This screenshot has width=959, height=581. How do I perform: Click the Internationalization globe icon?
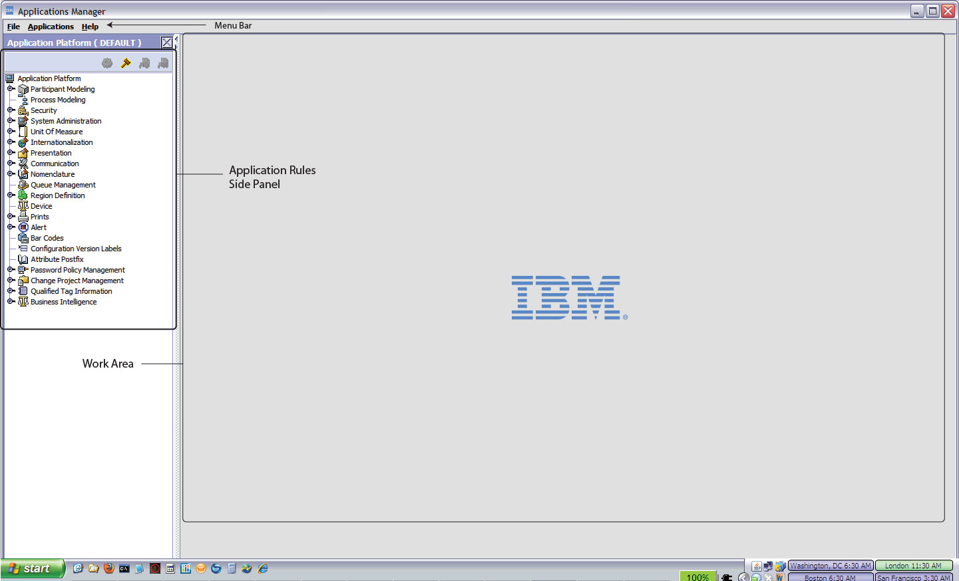23,142
